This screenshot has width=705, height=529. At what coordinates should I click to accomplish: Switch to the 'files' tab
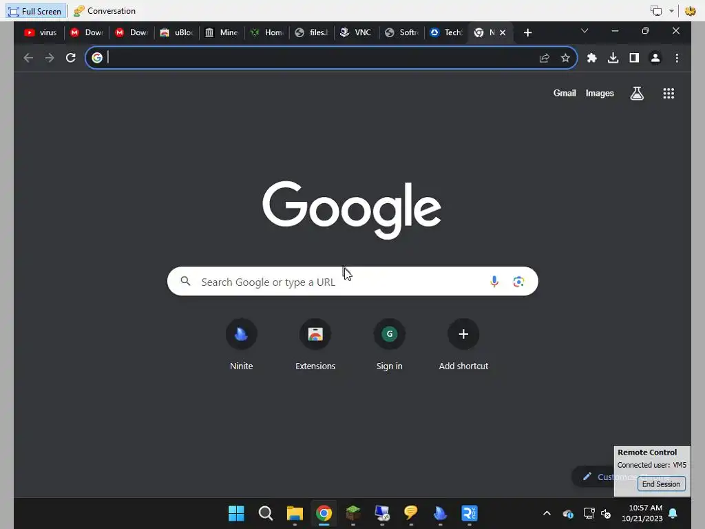[311, 32]
